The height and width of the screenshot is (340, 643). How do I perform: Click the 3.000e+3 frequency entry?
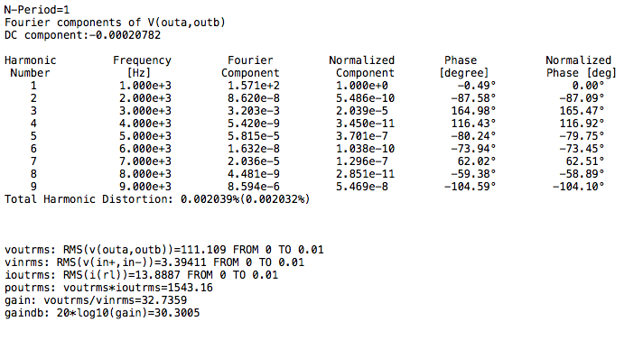point(145,111)
